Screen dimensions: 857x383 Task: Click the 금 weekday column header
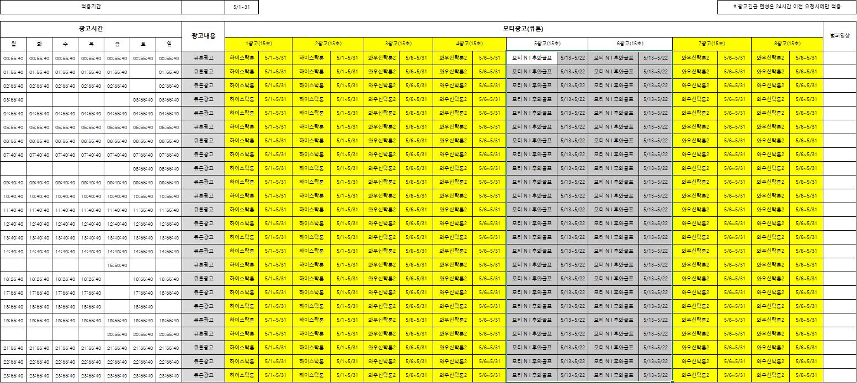117,44
